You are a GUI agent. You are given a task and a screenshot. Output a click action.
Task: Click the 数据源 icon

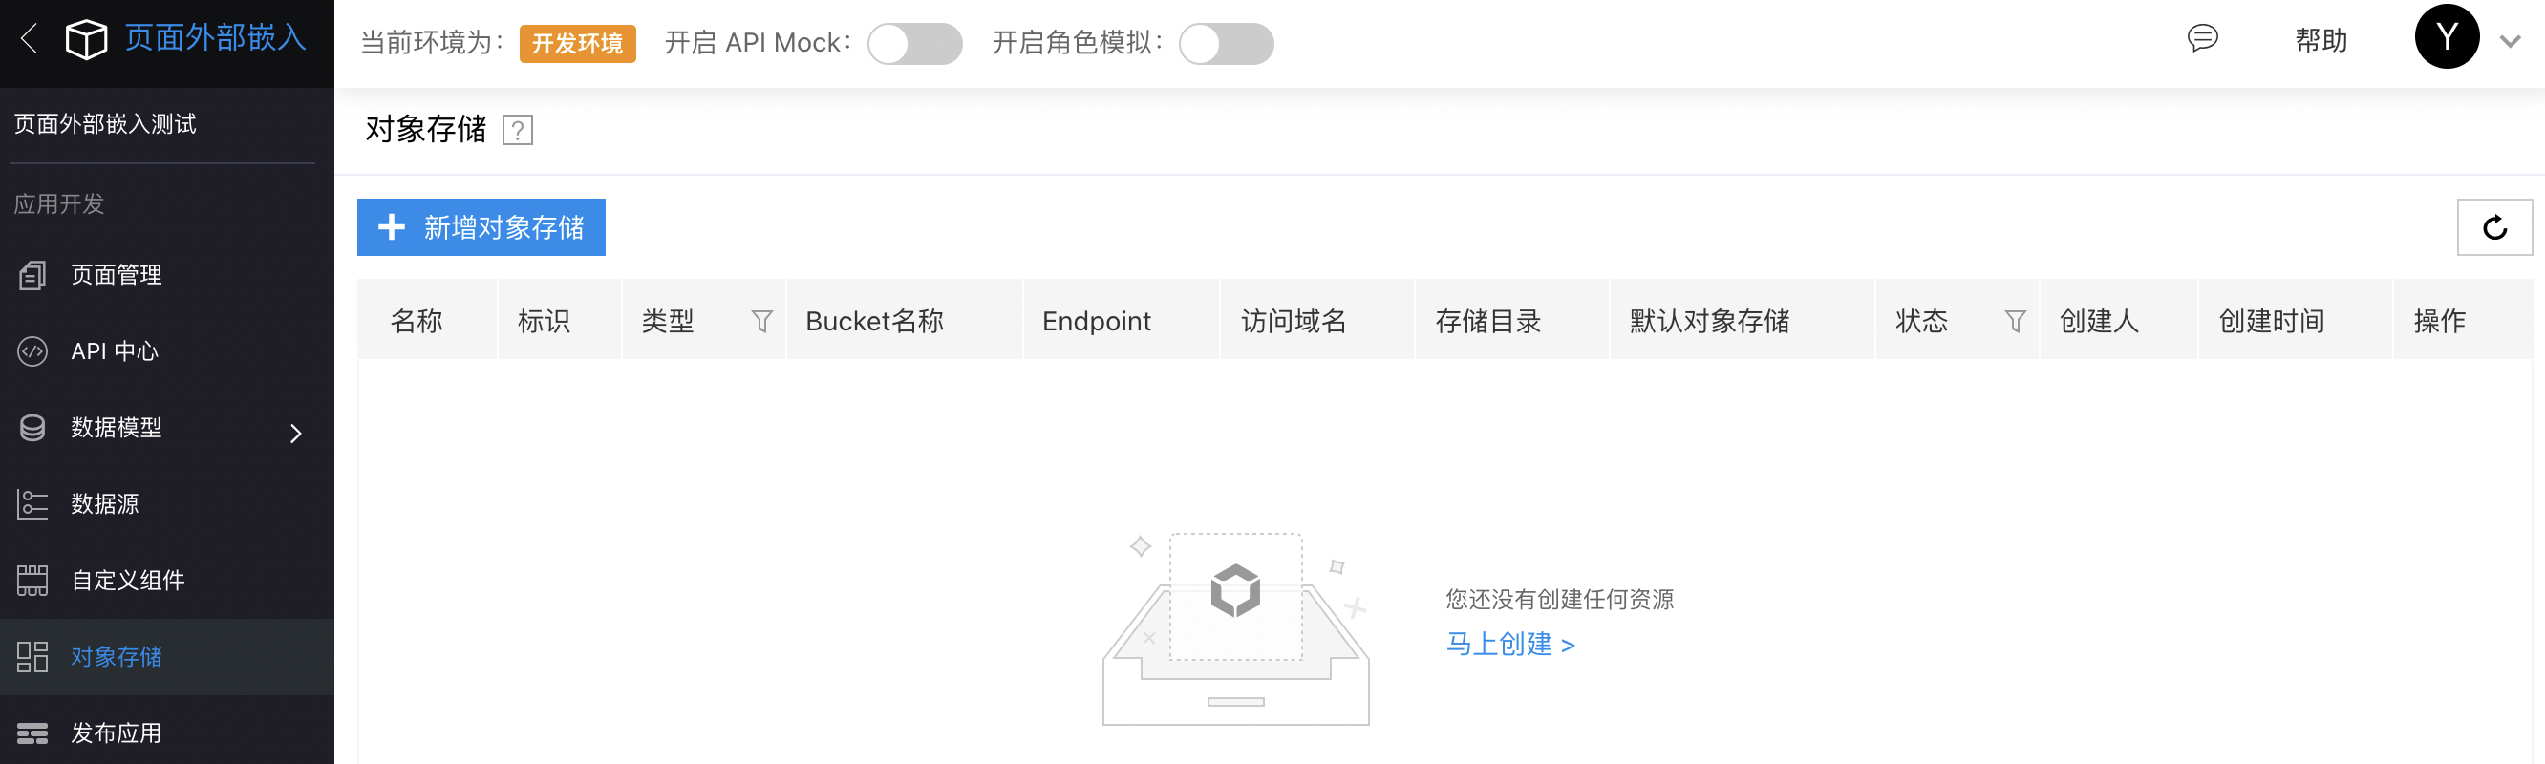[32, 504]
